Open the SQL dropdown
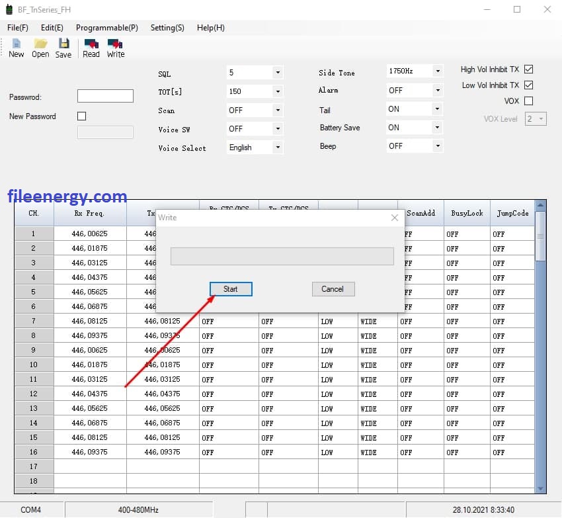 pos(278,73)
